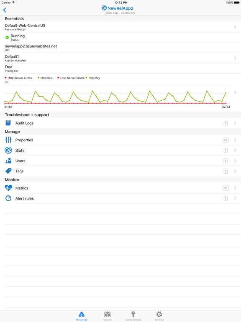Click the second red Http Server Errors legend dot
The width and height of the screenshot is (241, 322).
coord(58,78)
